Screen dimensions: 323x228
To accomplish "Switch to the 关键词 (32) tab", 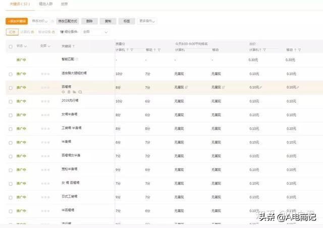I will tap(20, 4).
